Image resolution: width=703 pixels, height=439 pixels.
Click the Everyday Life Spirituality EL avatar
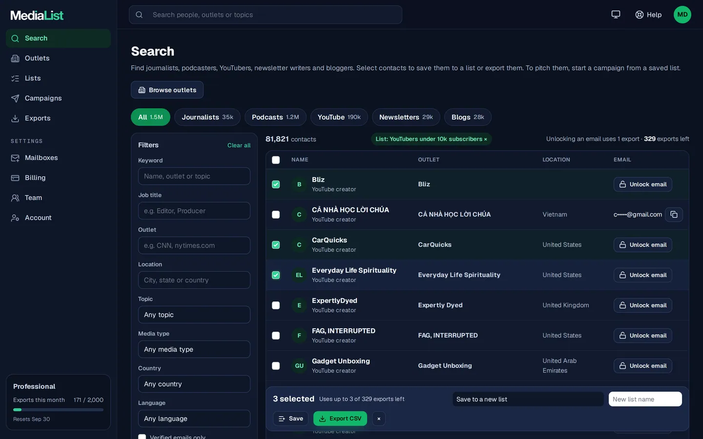pyautogui.click(x=299, y=275)
